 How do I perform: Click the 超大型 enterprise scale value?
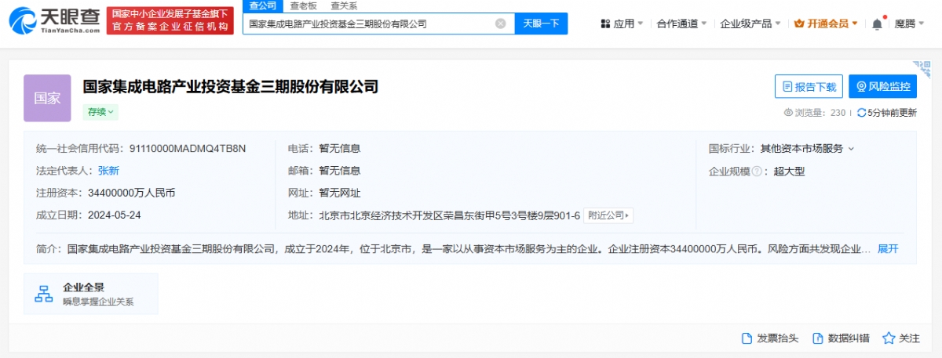(x=789, y=172)
